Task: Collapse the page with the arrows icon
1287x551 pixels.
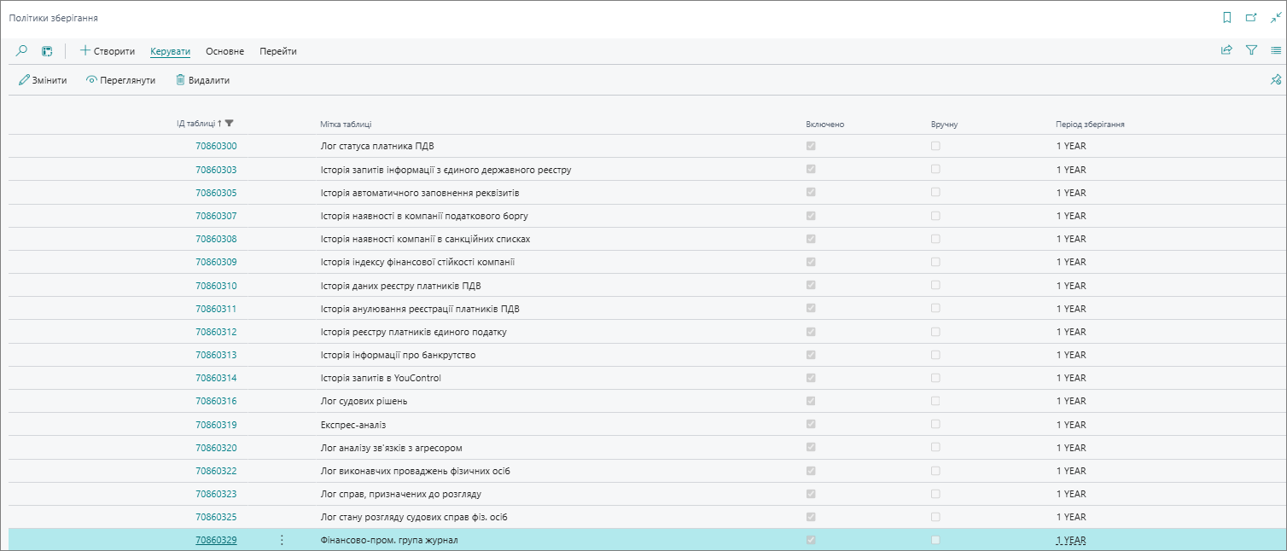Action: [1276, 17]
